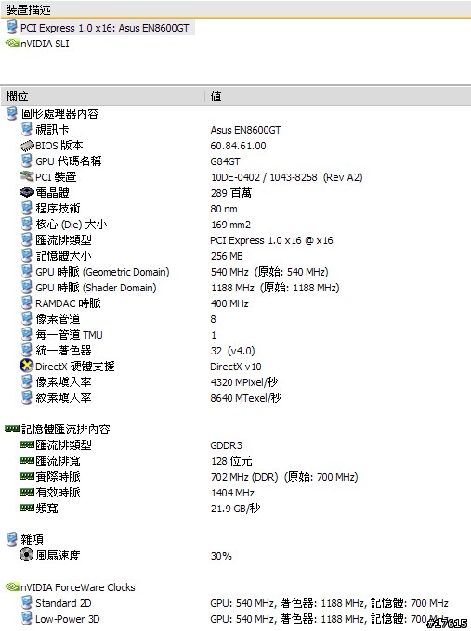The height and width of the screenshot is (631, 471).
Task: Click the memory icon beside 記憶體匯流排內容
Action: coord(12,429)
